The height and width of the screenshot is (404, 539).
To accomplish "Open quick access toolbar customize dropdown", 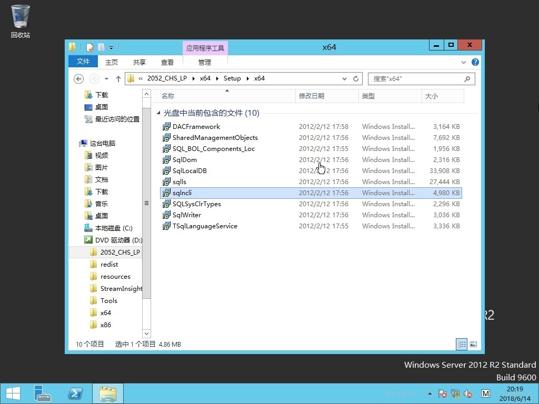I will (x=111, y=47).
